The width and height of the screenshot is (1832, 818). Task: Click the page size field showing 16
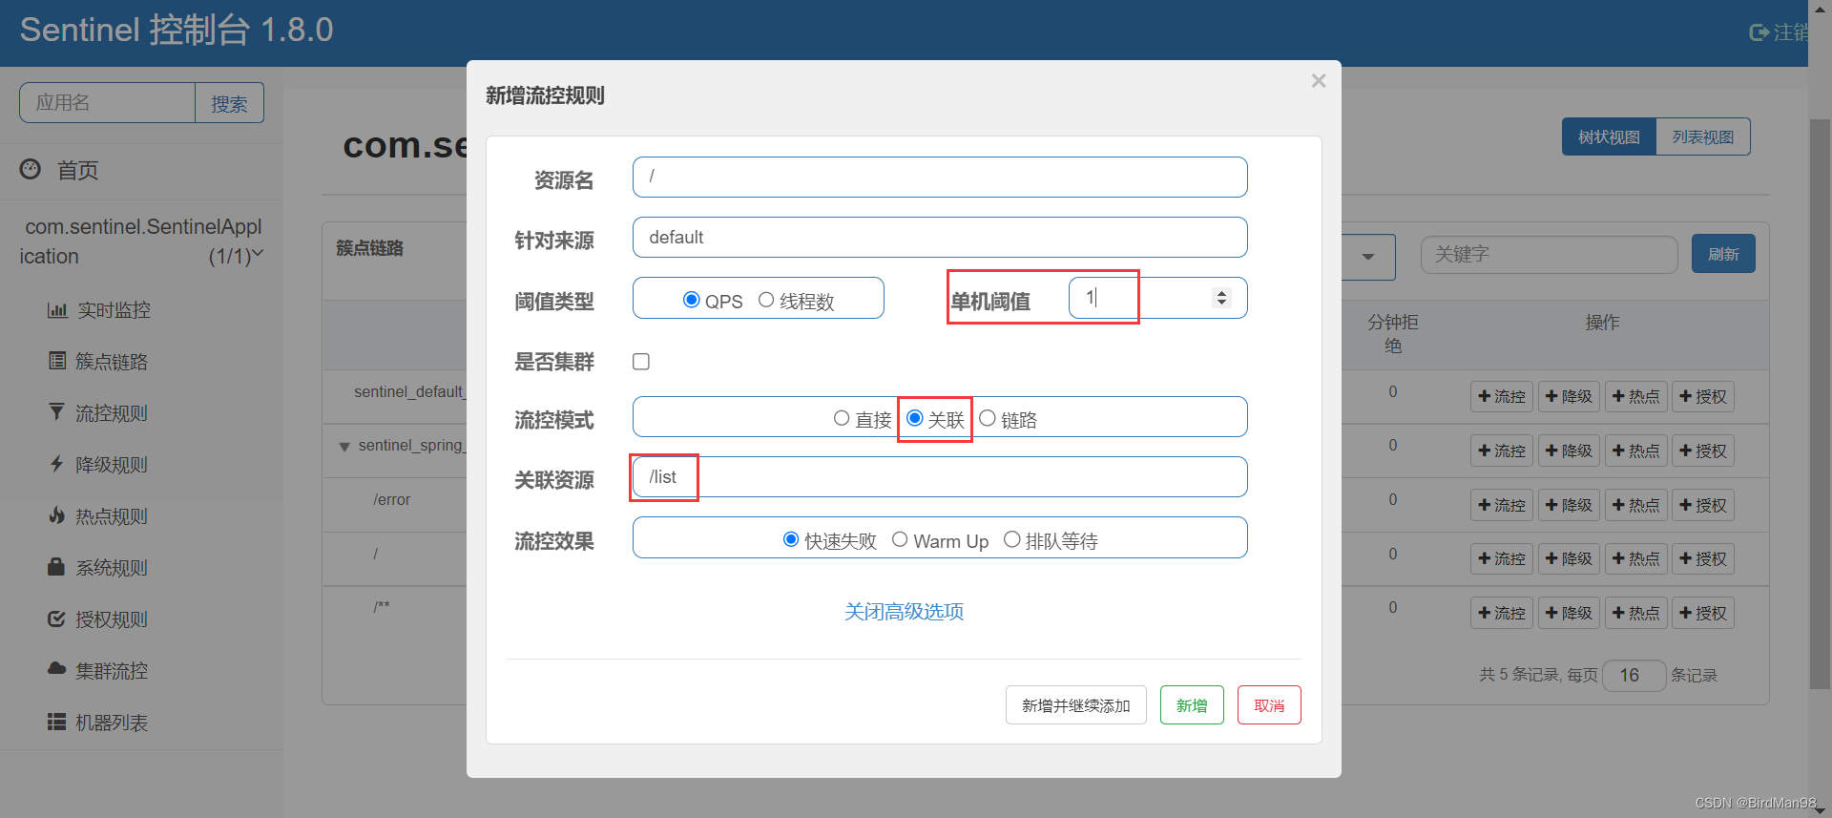click(1634, 675)
